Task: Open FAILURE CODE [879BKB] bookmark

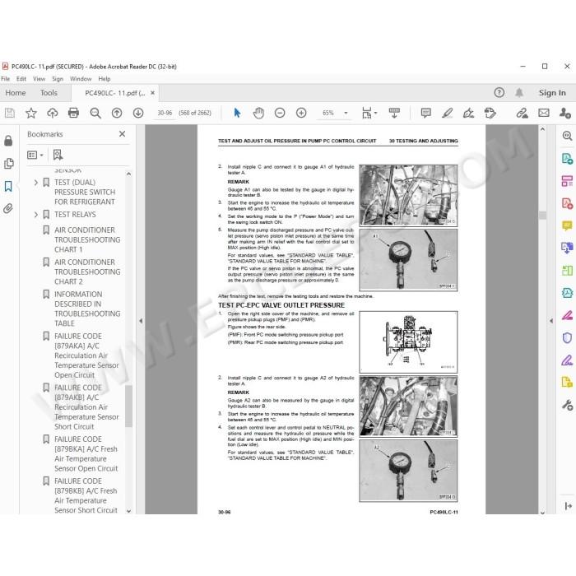Action: pos(86,495)
